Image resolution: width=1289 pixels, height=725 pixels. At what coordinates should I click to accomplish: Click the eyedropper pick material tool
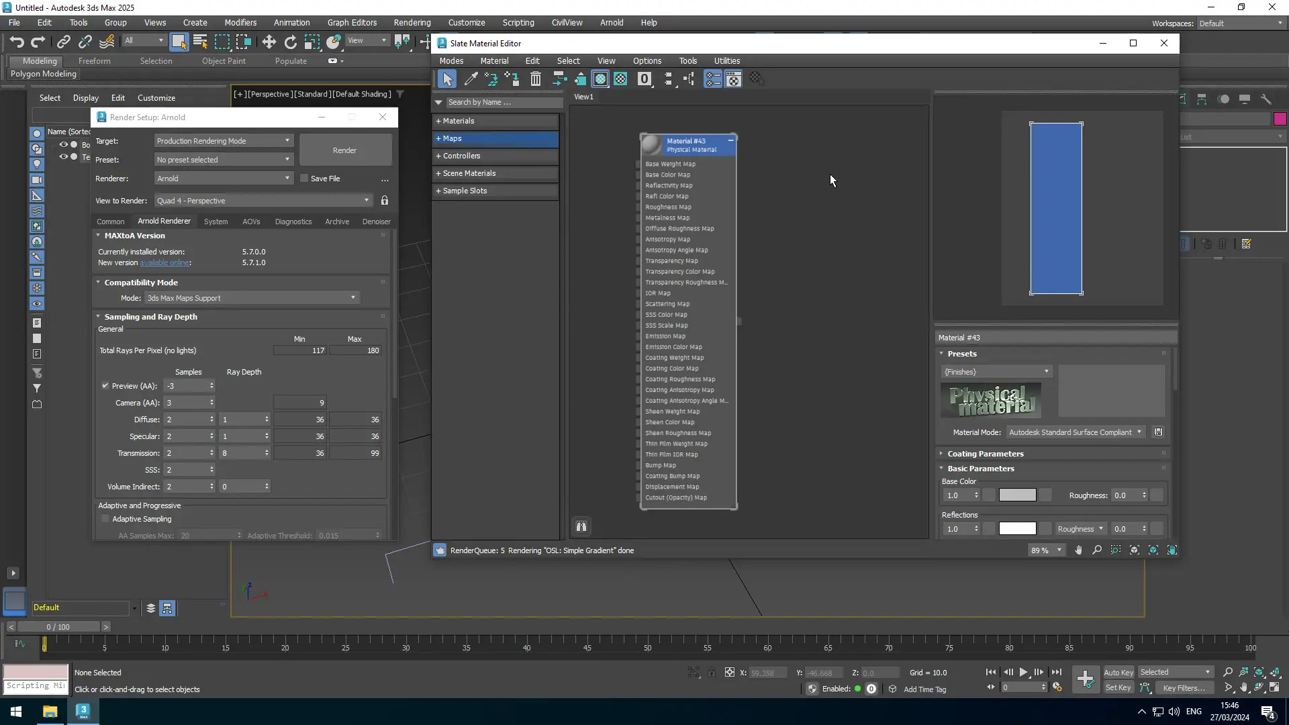[471, 79]
